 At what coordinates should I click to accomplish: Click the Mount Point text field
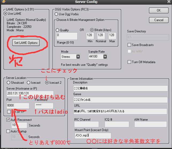click(x=93, y=136)
